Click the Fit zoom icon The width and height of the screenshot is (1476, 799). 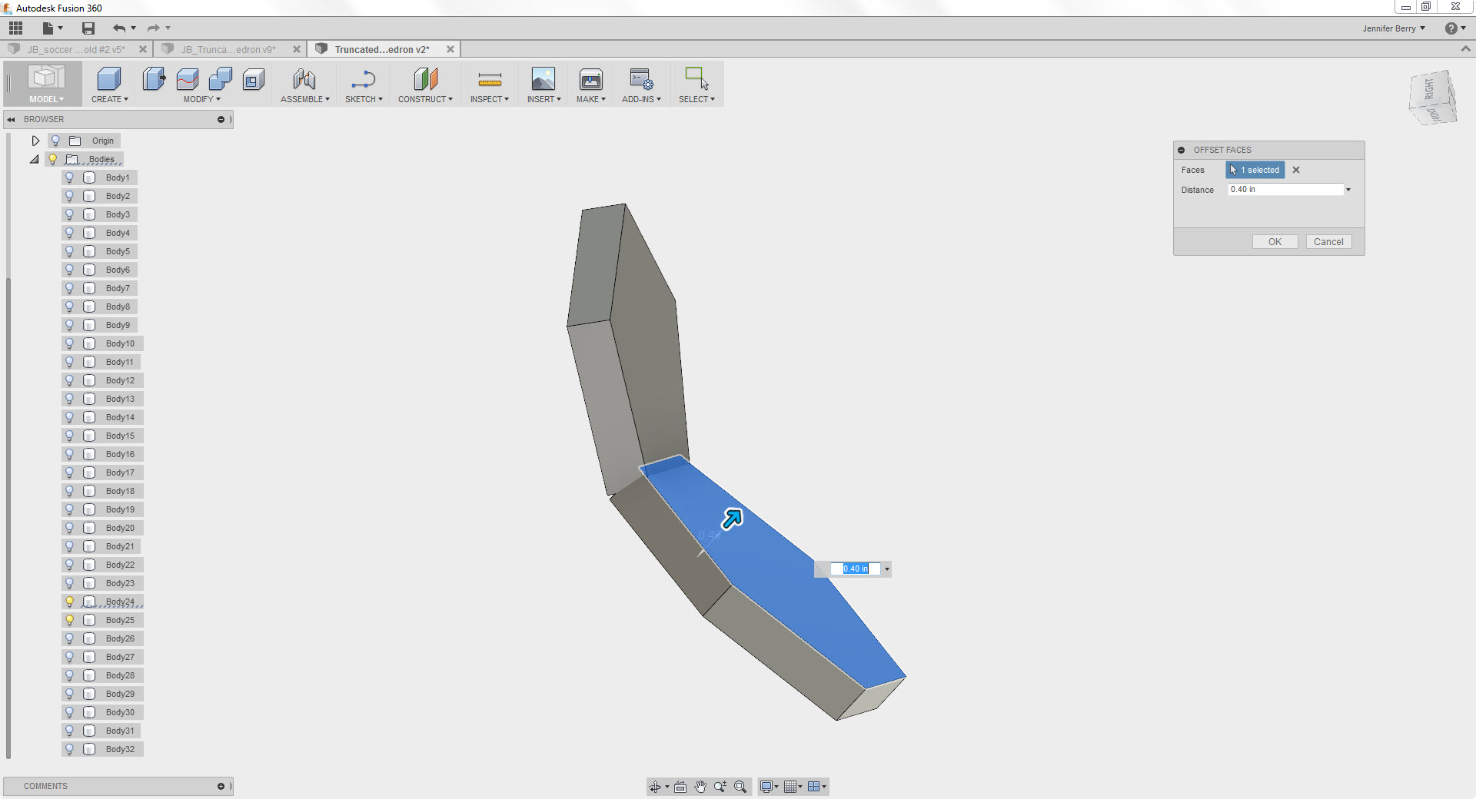(740, 787)
